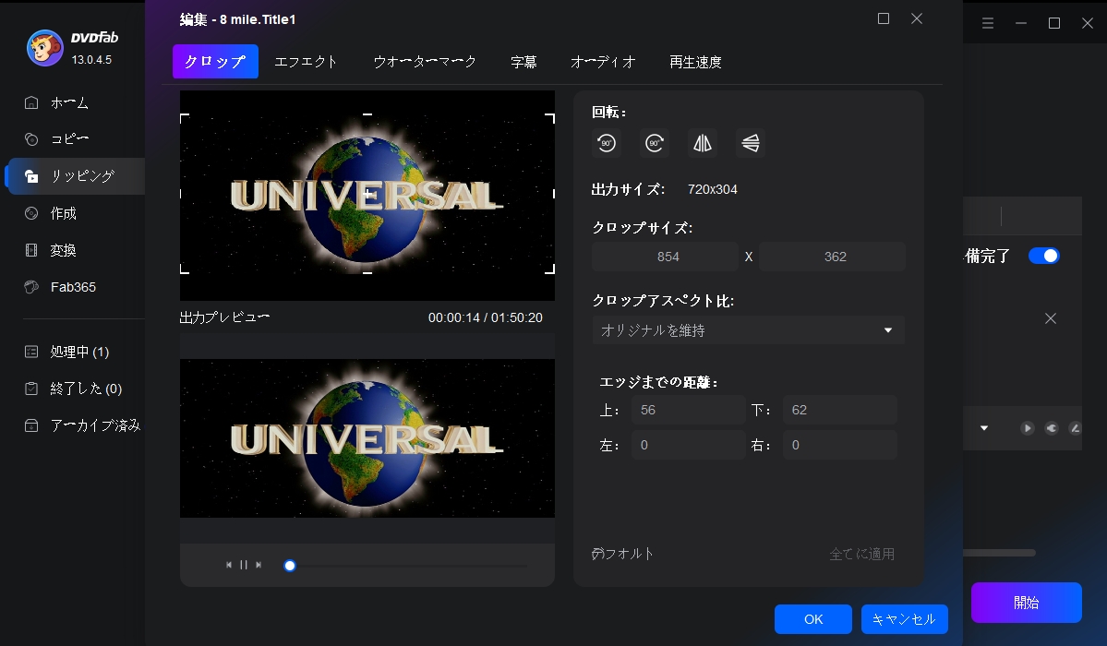Viewport: 1107px width, 646px height.
Task: Focus the 右 edge distance field
Action: pyautogui.click(x=840, y=446)
